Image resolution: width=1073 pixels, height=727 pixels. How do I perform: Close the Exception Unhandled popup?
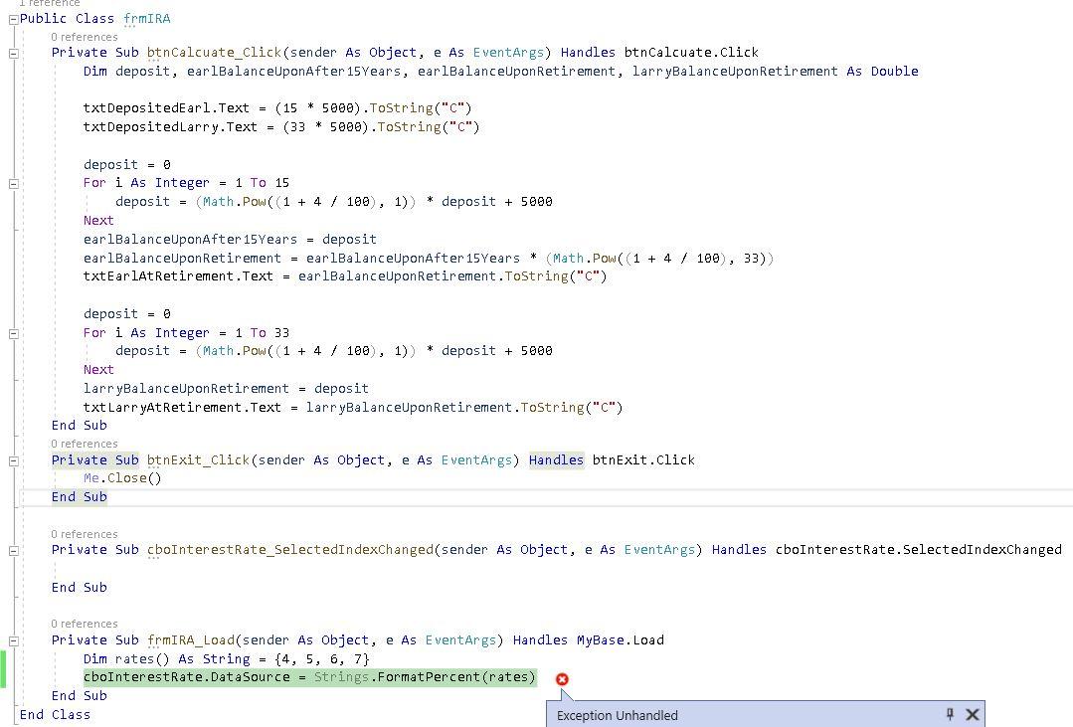tap(973, 715)
